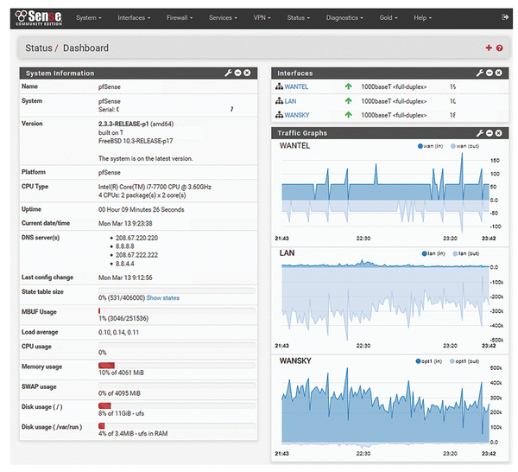518x472 pixels.
Task: Toggle the lan (out) legend series
Action: point(470,253)
